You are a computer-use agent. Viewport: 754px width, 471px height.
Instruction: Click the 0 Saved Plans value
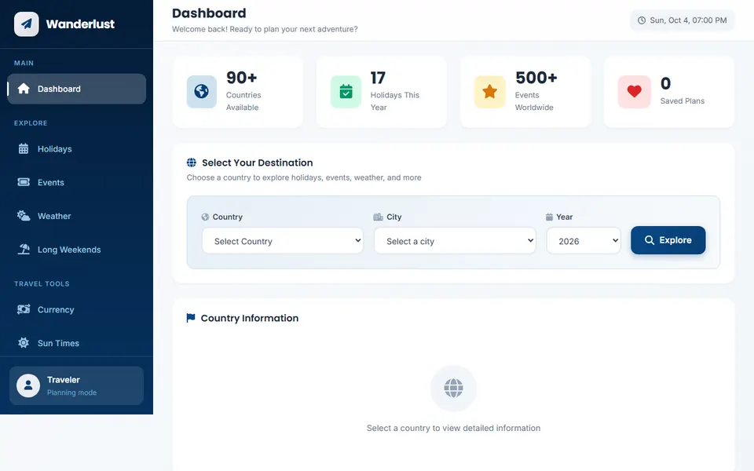tap(665, 83)
